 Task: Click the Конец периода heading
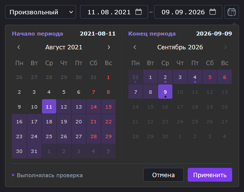152,34
